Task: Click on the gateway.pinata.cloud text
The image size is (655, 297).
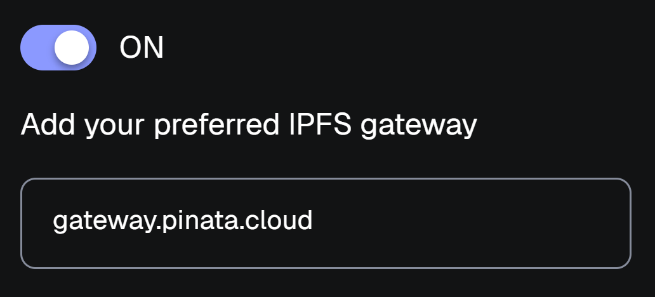Action: [x=183, y=221]
